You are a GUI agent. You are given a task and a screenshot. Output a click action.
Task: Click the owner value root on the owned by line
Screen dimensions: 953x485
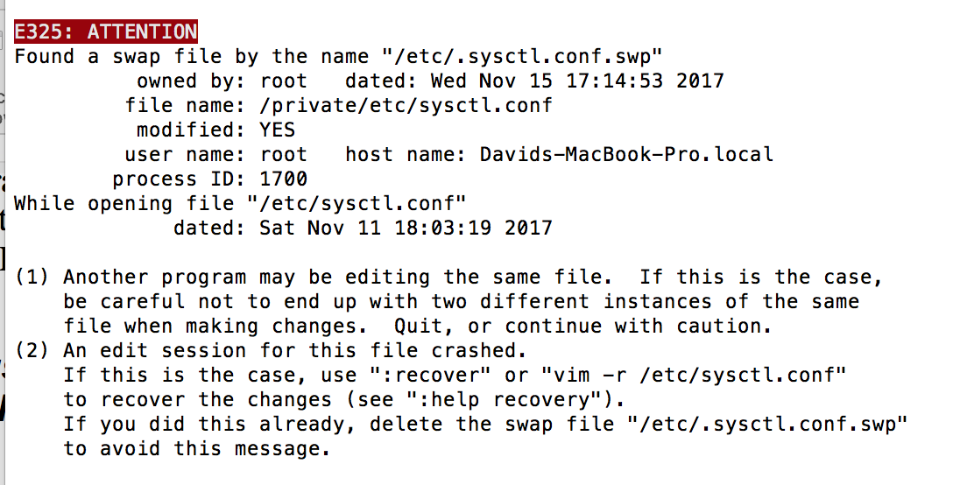[x=284, y=81]
